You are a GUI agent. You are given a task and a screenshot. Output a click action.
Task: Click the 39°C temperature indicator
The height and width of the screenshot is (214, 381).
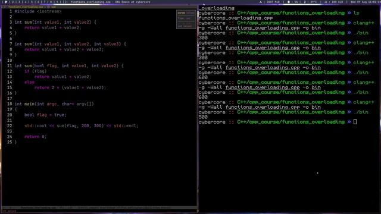pyautogui.click(x=310, y=2)
